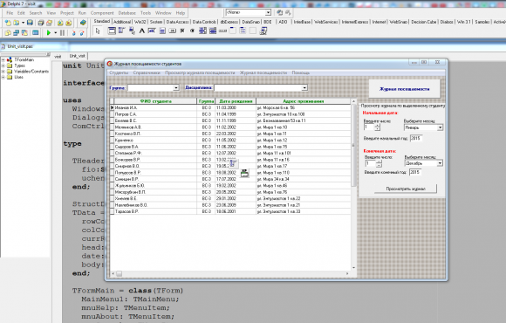This screenshot has width=506, height=323.
Task: Switch to the Data Controls palette tab
Action: [204, 22]
